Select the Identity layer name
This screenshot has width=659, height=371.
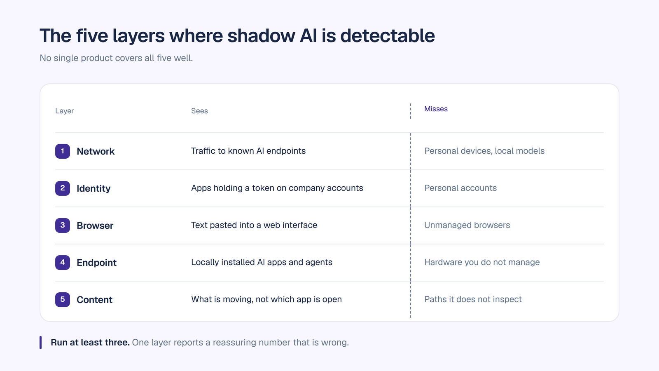coord(93,188)
